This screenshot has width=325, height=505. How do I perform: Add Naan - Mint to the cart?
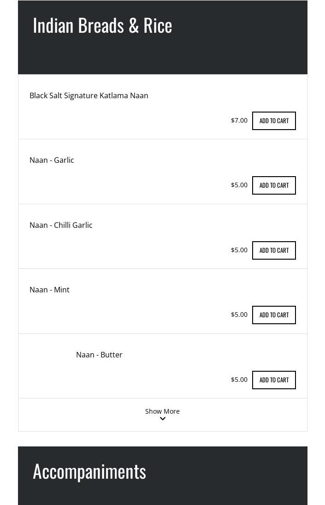point(274,315)
